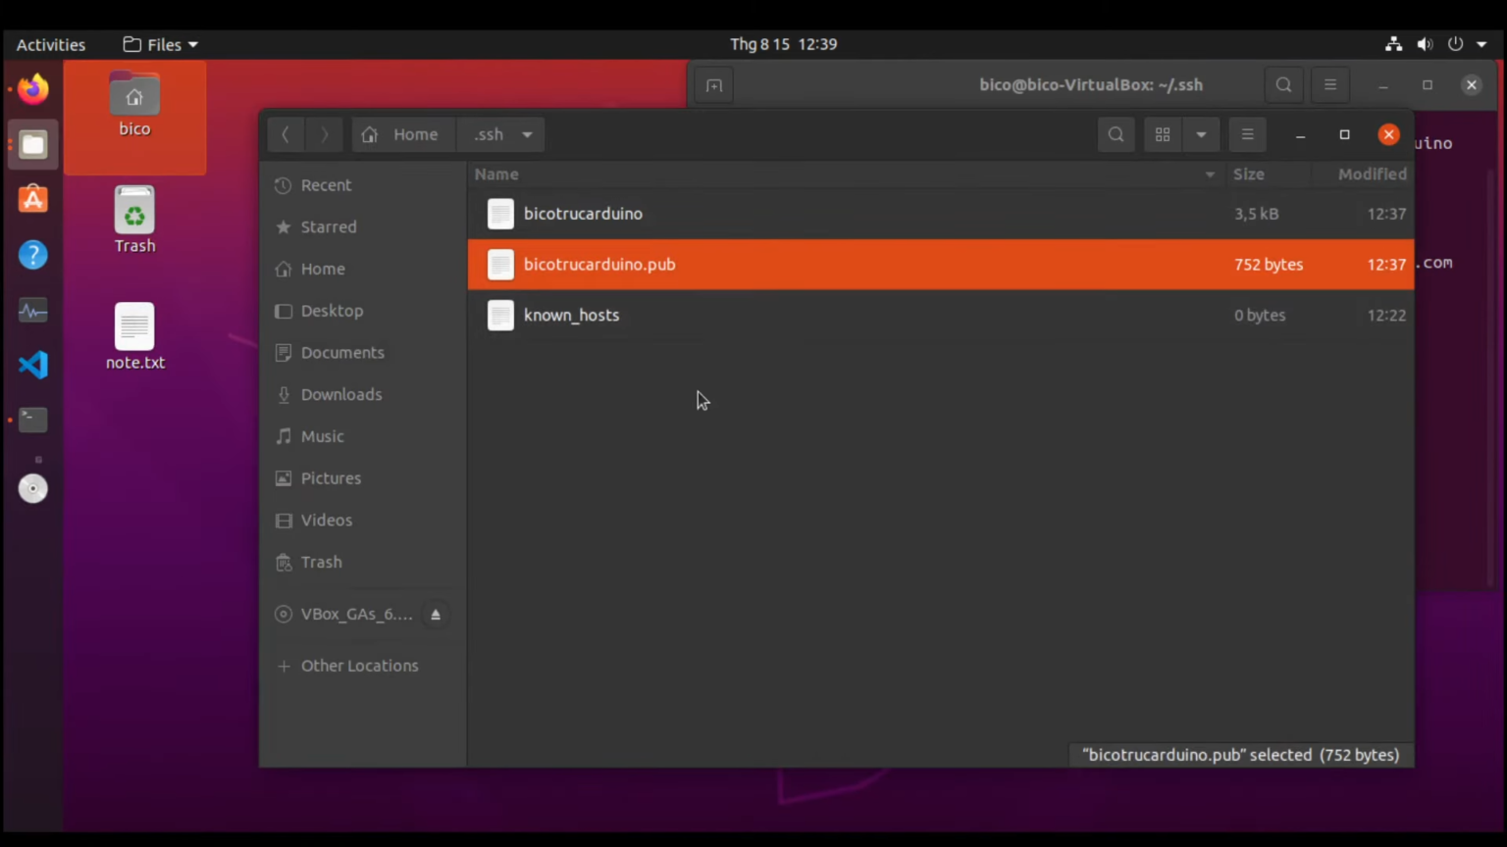
Task: Open new terminal tab icon
Action: tap(714, 85)
